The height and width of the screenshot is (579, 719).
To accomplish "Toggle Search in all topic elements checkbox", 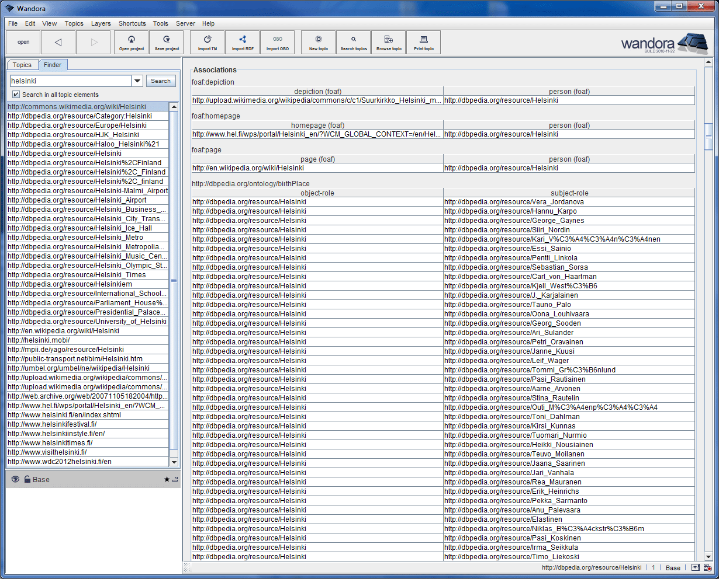I will [x=15, y=94].
